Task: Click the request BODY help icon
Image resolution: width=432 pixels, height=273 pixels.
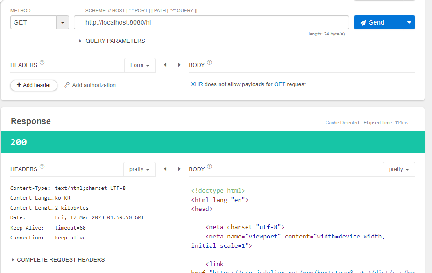Action: (209, 63)
